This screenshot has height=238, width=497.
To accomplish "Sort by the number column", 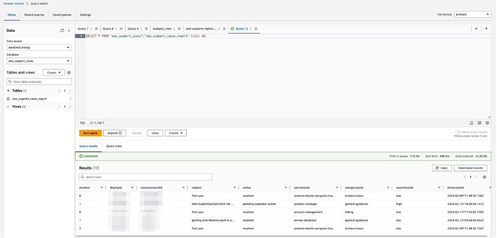I will (102, 188).
